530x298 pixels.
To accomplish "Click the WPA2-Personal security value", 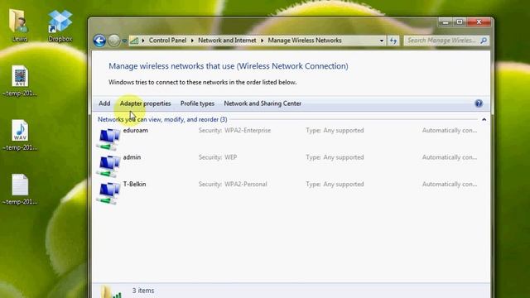I will (246, 184).
